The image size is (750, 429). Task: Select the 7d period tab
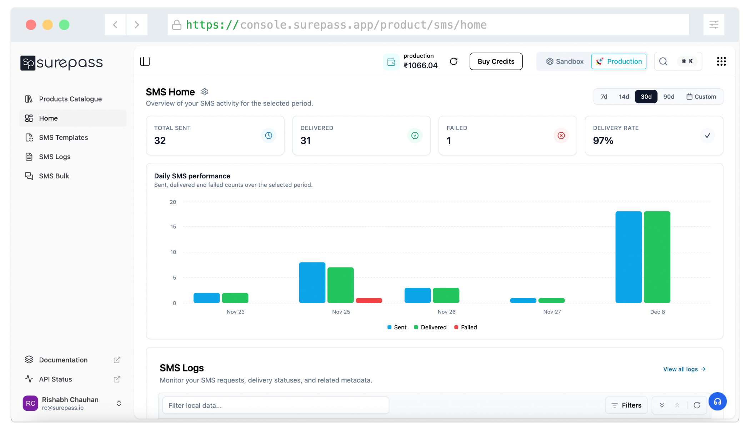604,97
